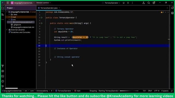Toggle read-only lock icon in status bar
Image resolution: width=175 pixels, height=98 pixels.
pyautogui.click(x=172, y=91)
